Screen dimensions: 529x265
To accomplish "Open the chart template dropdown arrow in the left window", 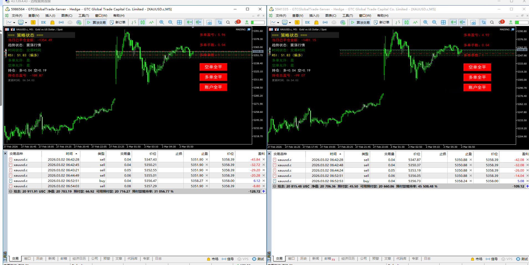I will (x=26, y=23).
